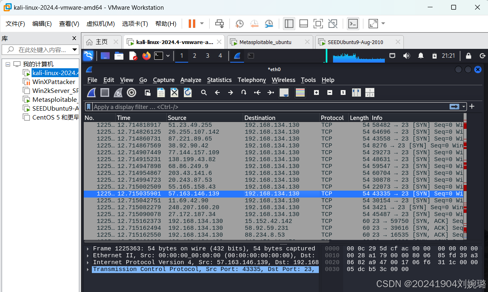Screen dimensions: 488x292
Task: Toggle VMware thumbnail bar view
Action: click(304, 24)
